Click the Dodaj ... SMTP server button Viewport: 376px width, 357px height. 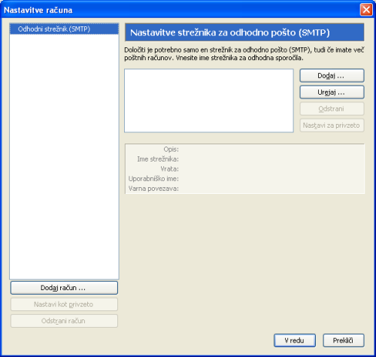coord(332,76)
